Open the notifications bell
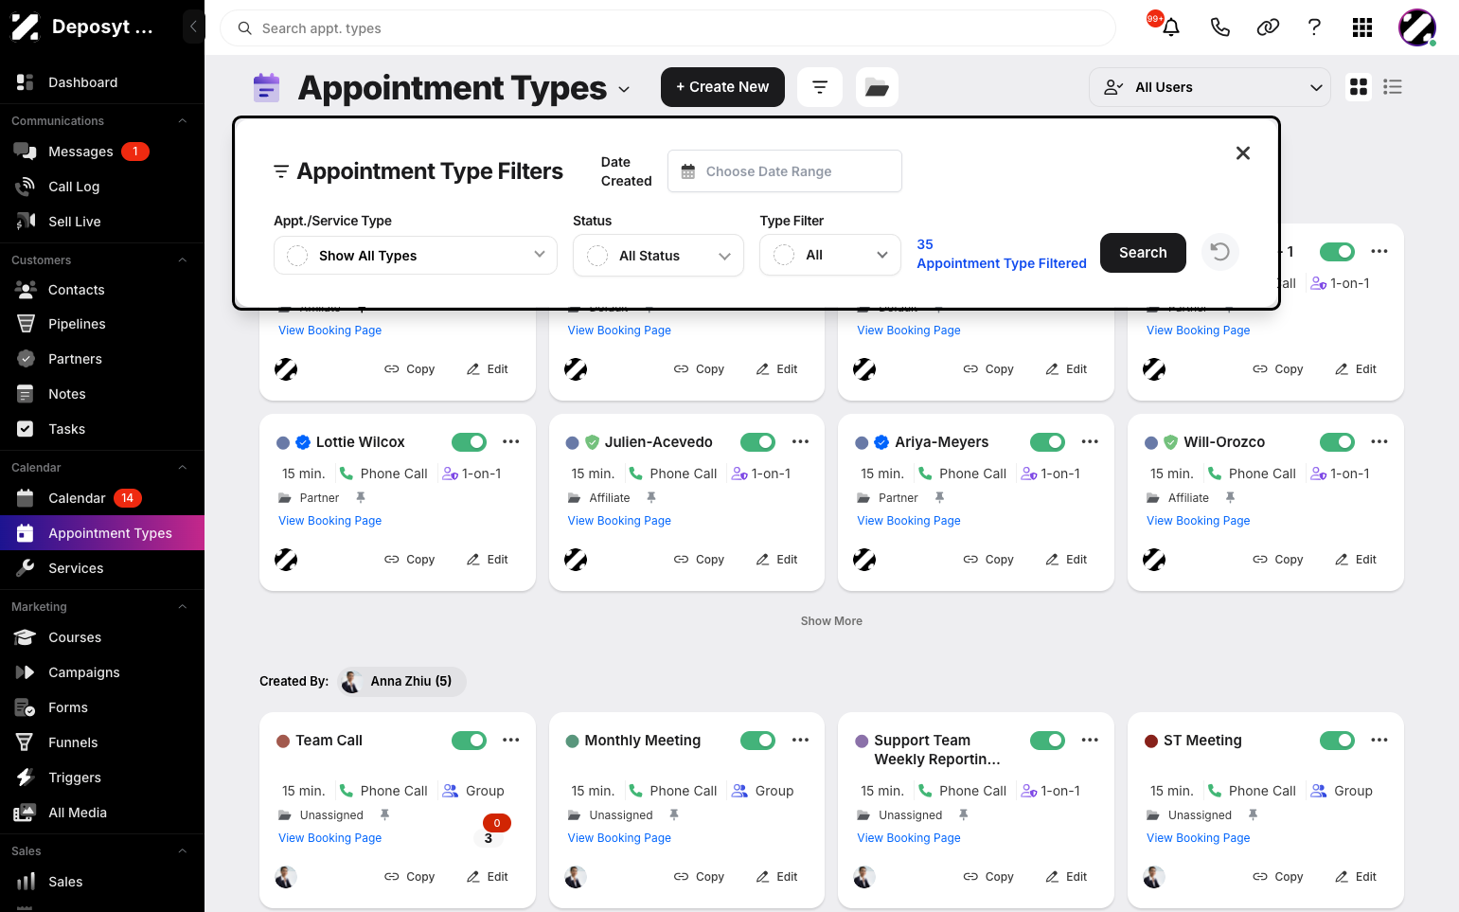 [x=1171, y=27]
